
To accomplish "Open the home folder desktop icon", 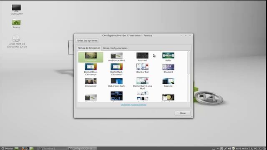I will (x=16, y=24).
